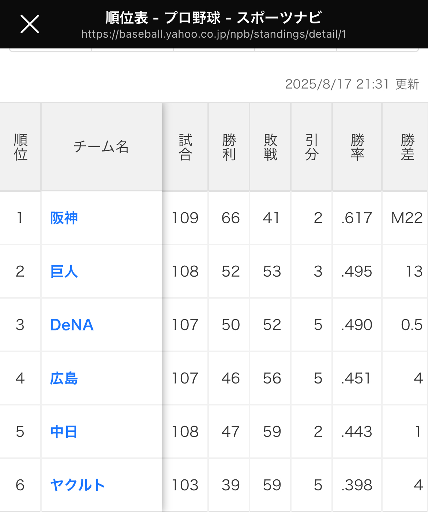Screen dimensions: 428x520
Task: Click the 試合 column header
Action: (185, 147)
